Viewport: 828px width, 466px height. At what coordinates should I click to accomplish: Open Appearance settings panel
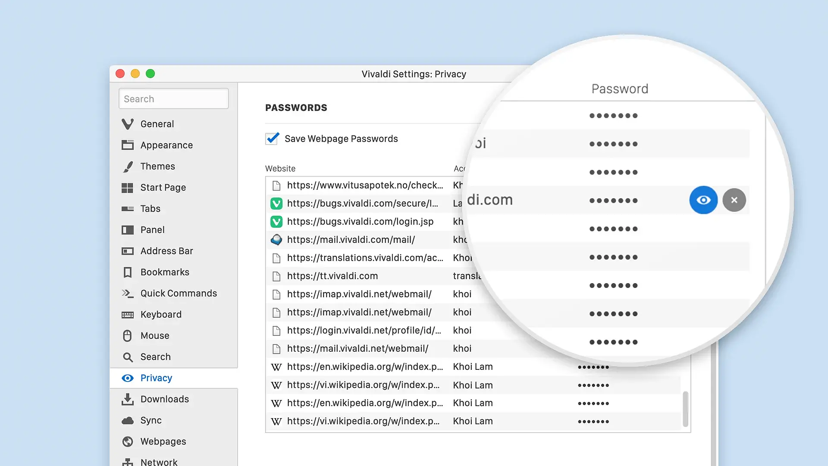pos(166,145)
